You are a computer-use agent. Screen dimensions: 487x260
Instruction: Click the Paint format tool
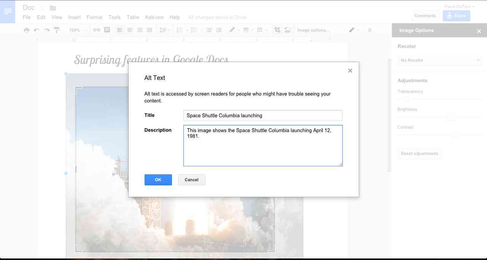[x=56, y=30]
